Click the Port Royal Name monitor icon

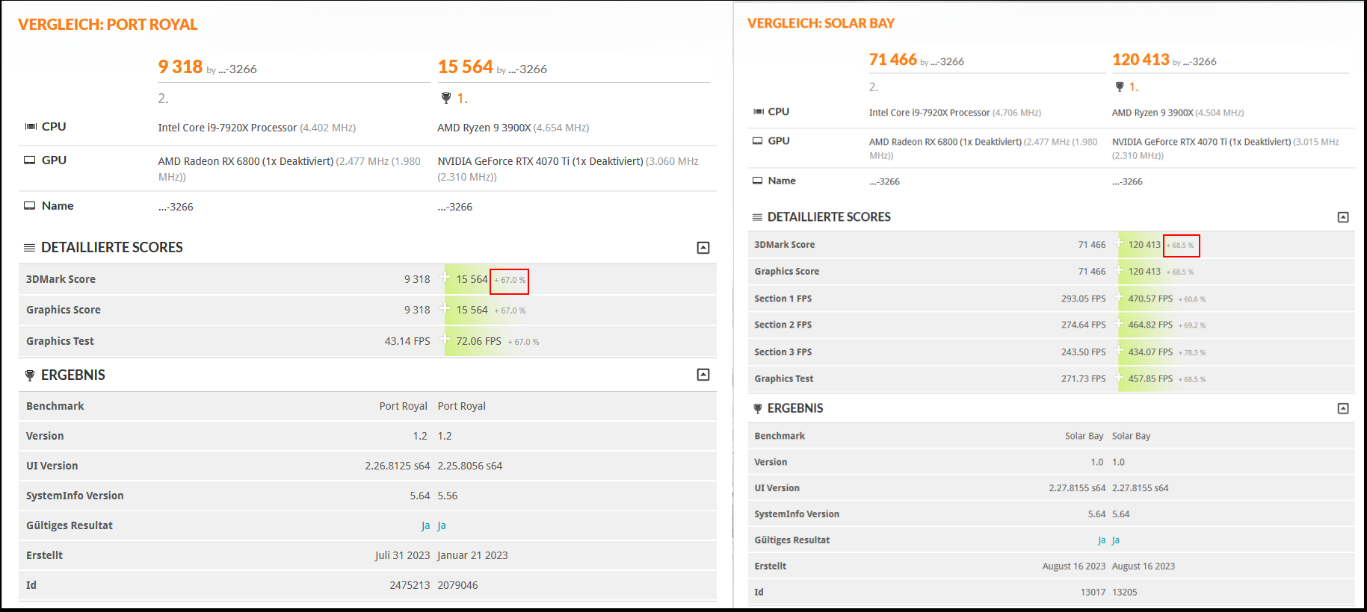[30, 205]
